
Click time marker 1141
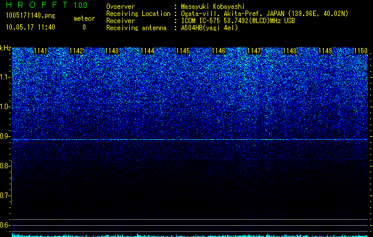tap(41, 51)
